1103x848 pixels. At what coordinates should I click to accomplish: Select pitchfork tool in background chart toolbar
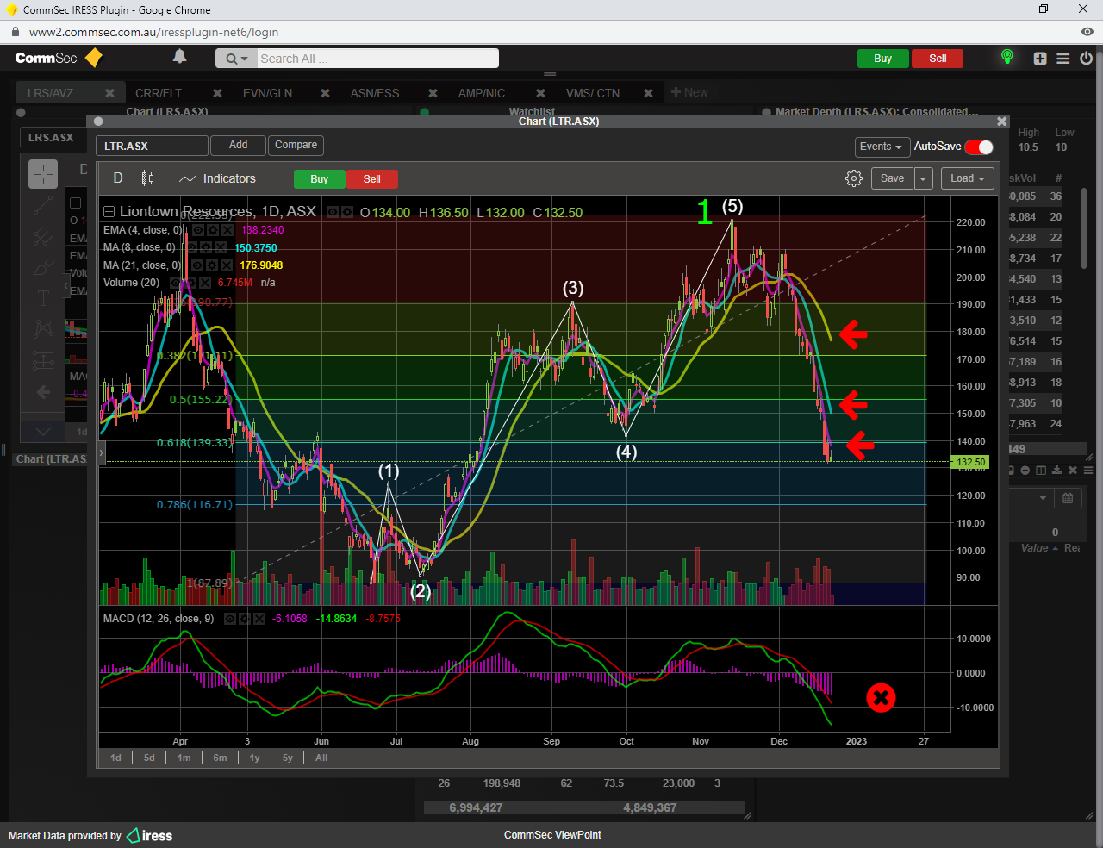coord(43,237)
